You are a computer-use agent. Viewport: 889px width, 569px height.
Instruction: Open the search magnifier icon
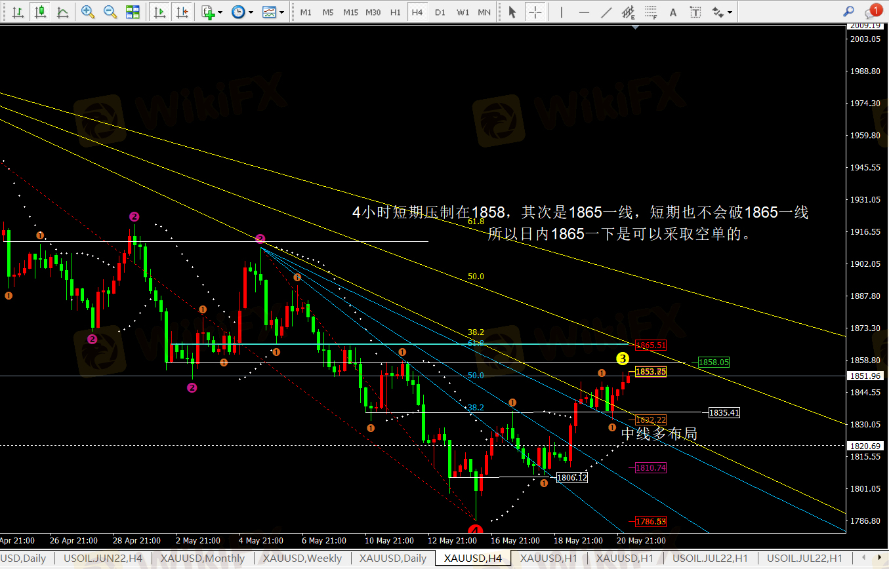click(848, 11)
